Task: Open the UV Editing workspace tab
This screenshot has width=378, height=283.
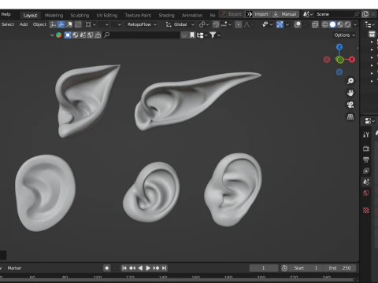Action: [107, 16]
